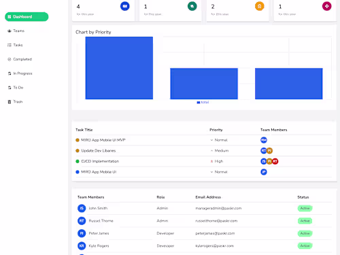Click the Trash bin icon in sidebar
340x255 pixels.
point(10,102)
